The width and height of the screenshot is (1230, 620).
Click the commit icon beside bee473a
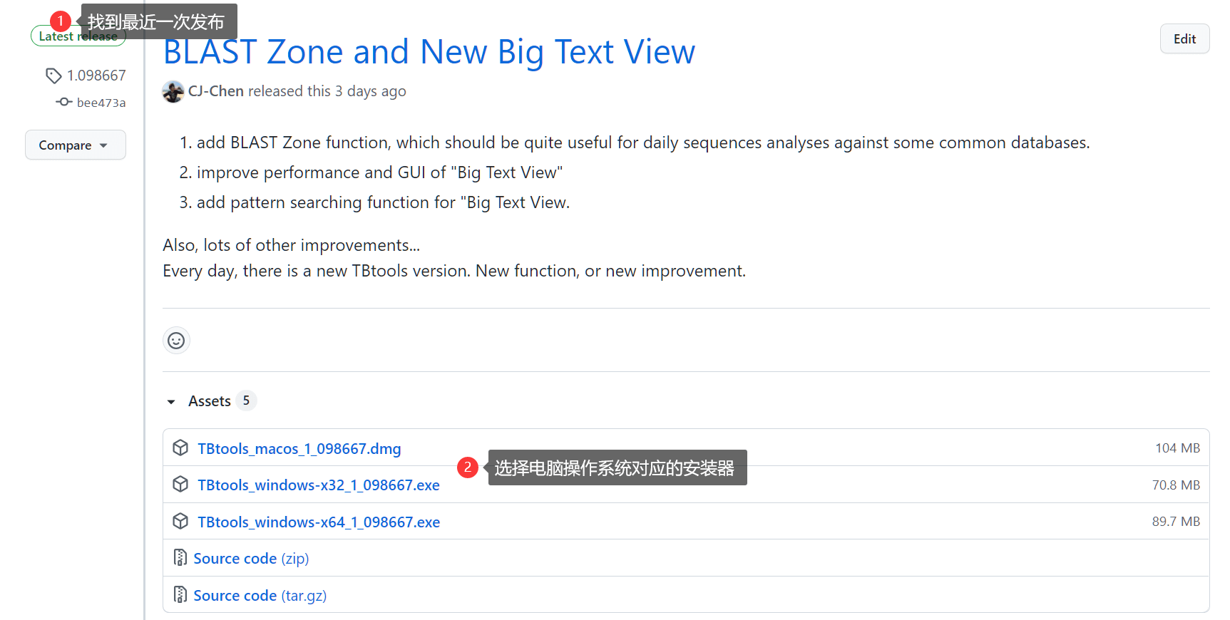[x=64, y=102]
